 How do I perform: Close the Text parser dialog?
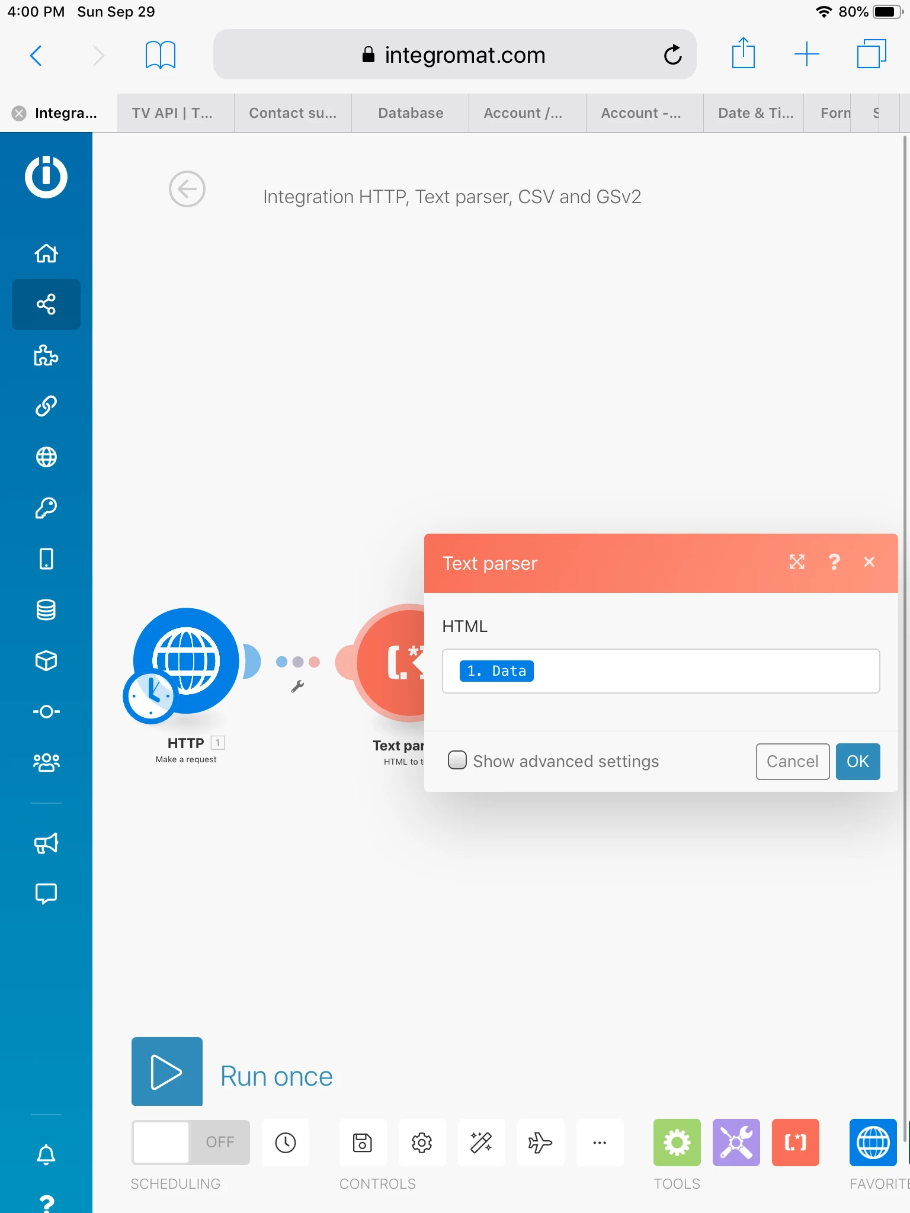(869, 562)
